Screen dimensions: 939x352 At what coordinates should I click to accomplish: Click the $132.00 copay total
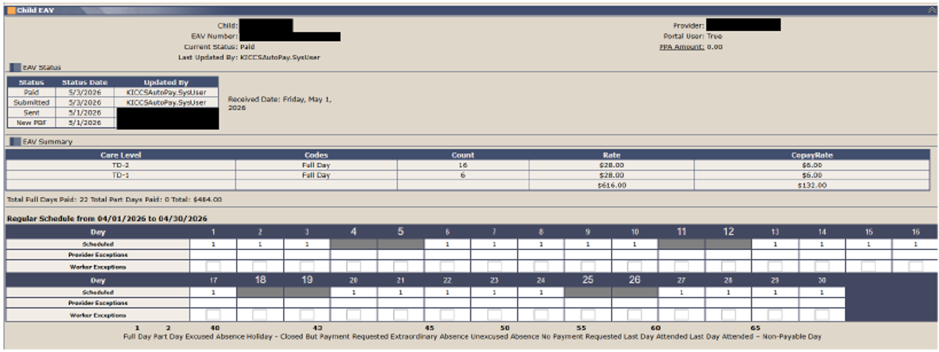click(812, 186)
